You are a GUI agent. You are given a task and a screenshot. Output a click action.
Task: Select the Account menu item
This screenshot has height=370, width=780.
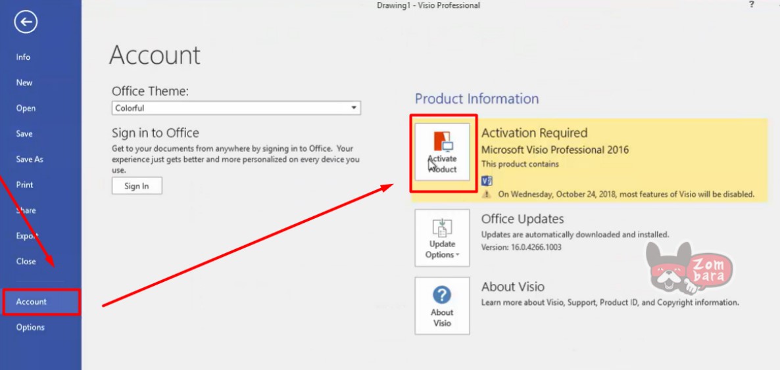point(41,302)
